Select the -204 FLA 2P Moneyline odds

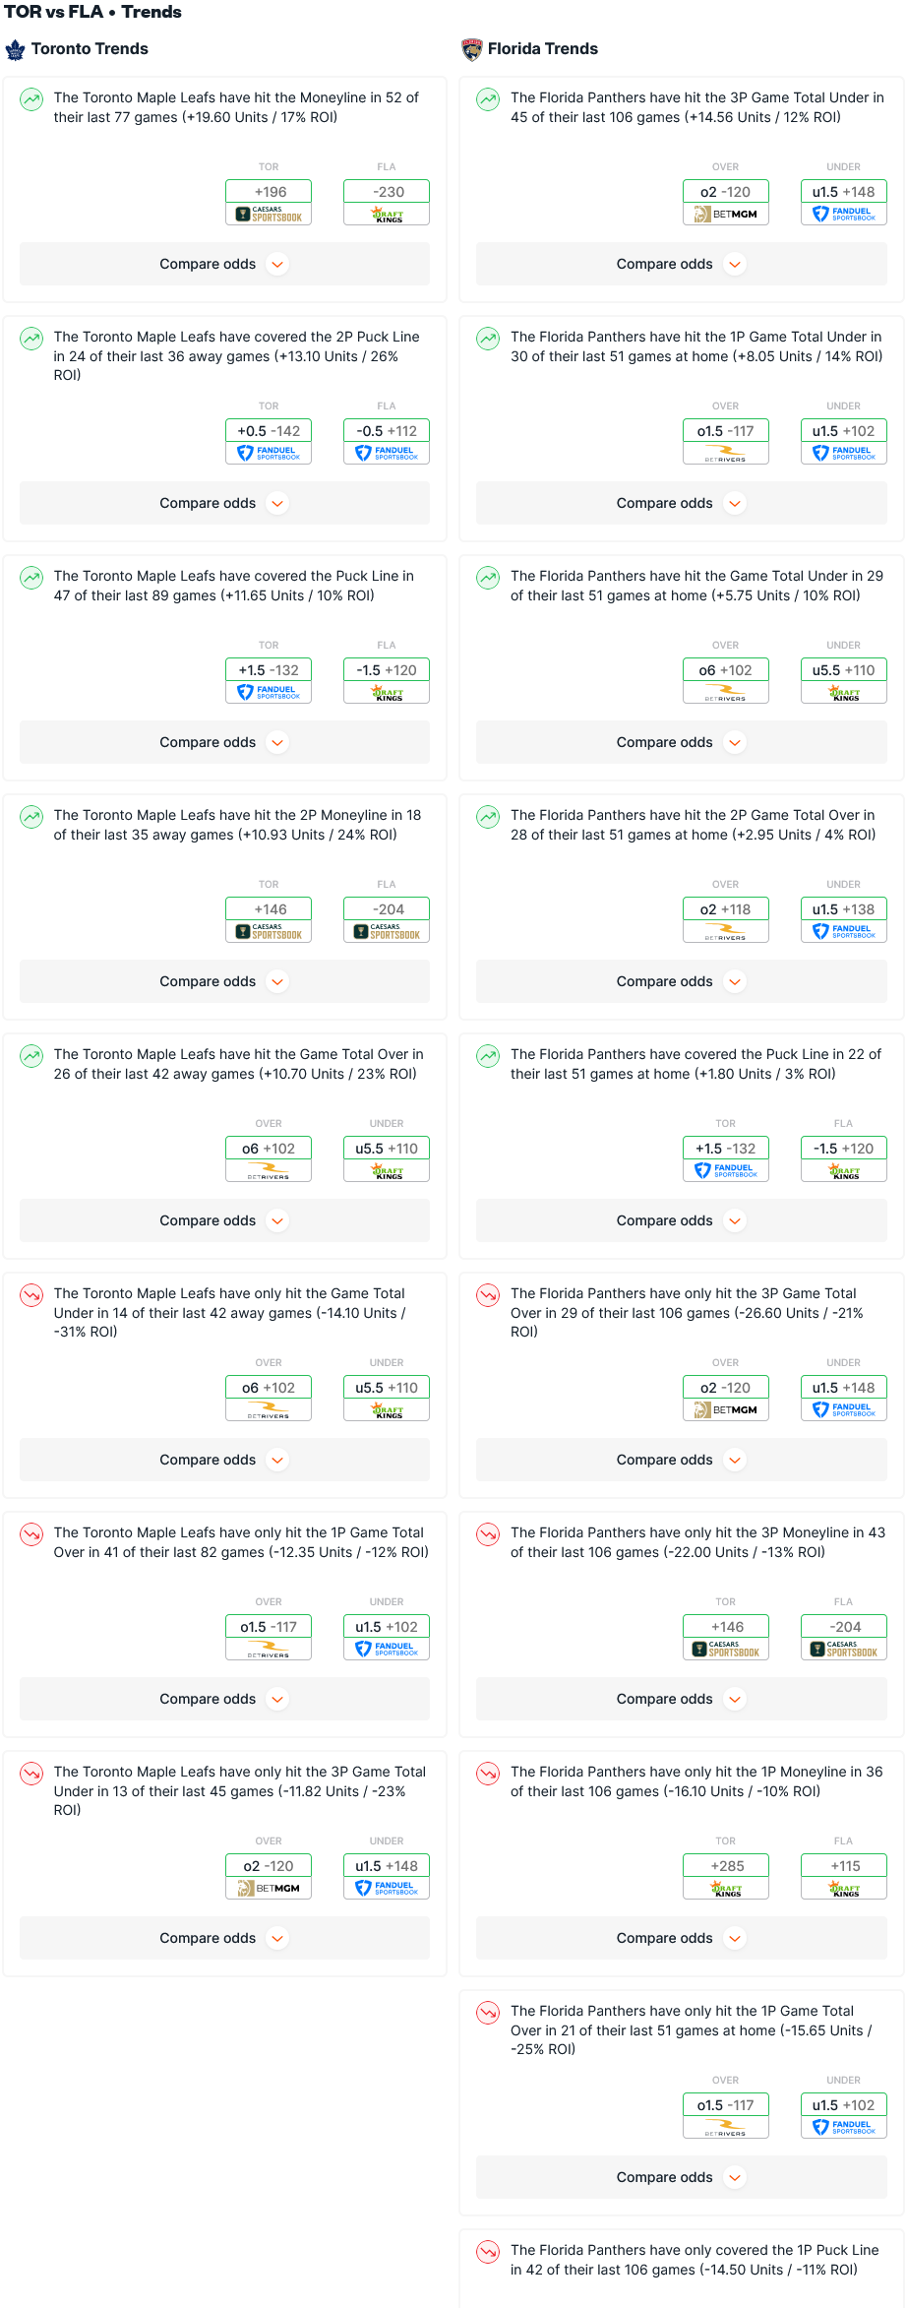tap(387, 910)
